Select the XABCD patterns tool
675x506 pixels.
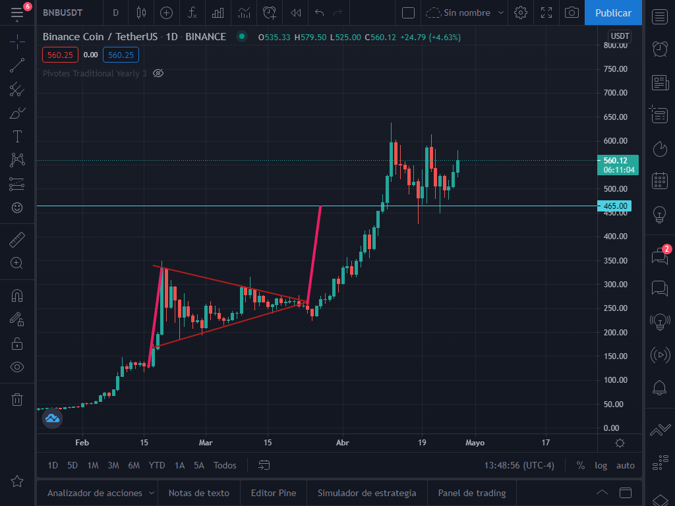tap(17, 160)
